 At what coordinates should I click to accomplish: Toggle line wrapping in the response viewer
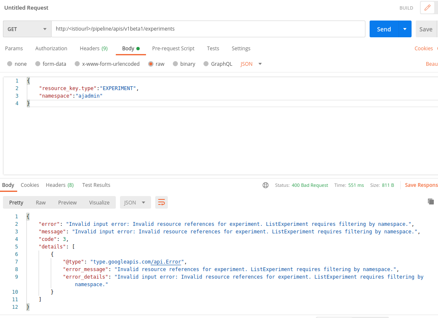162,202
